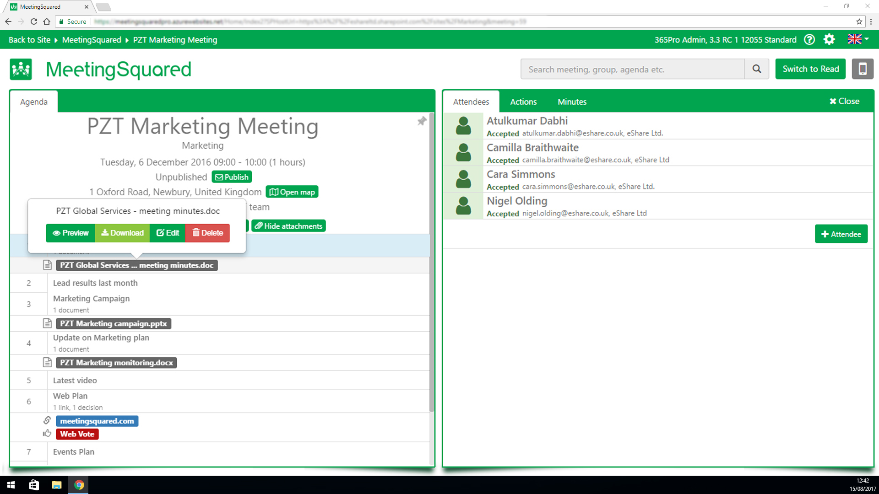The image size is (879, 494).
Task: Focus the search meeting input field
Action: pos(632,69)
